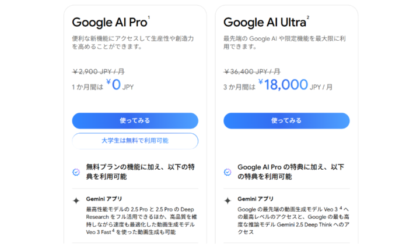Select the Google AI Ultra heading

tap(265, 23)
